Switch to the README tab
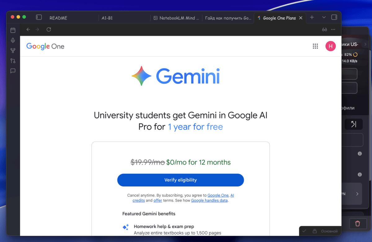The width and height of the screenshot is (372, 242). [x=58, y=18]
